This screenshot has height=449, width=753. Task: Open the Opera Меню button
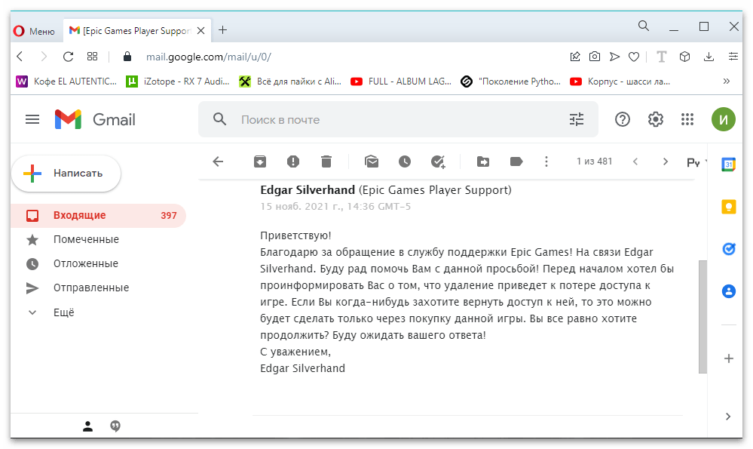(34, 31)
